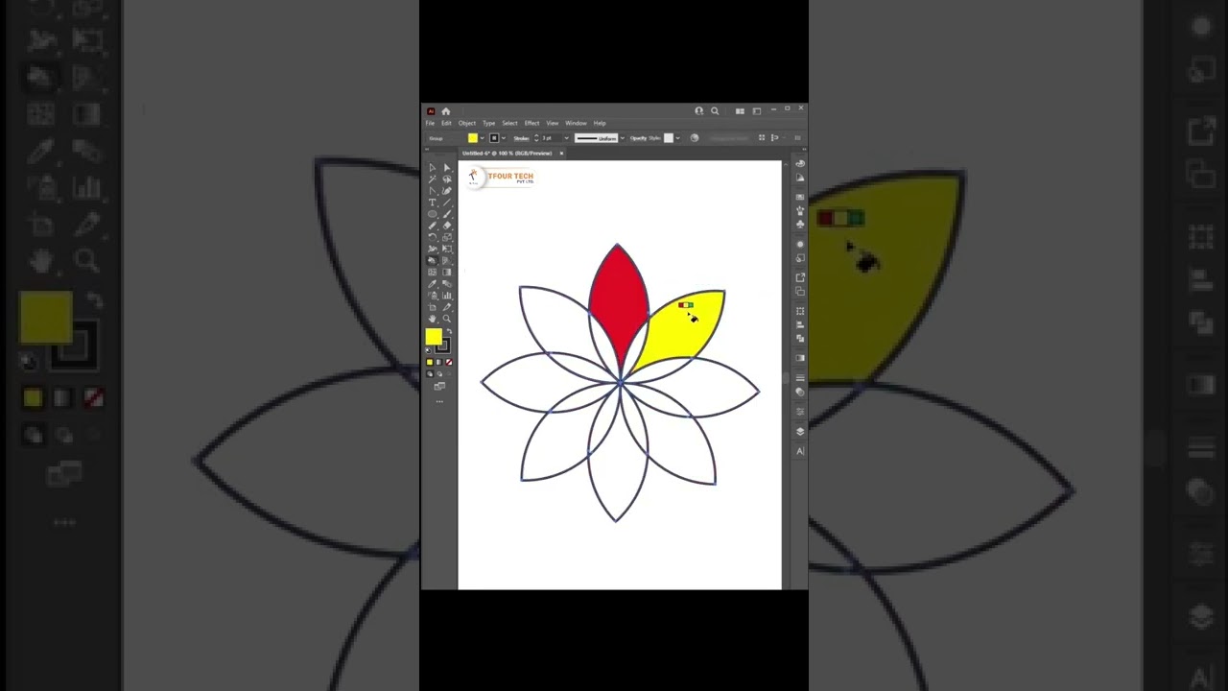Set paint mode to solid Color

(x=429, y=362)
